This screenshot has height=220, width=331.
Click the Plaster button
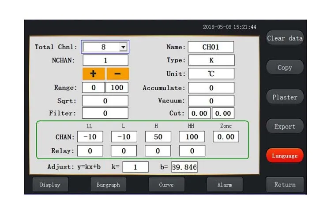click(285, 97)
